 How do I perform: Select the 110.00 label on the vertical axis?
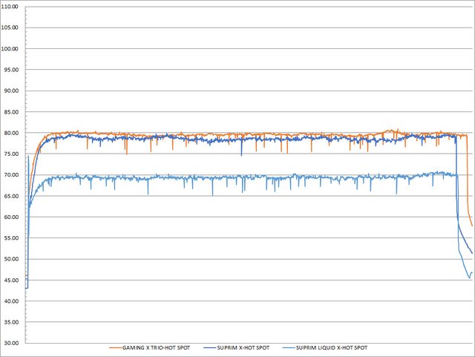pos(13,7)
